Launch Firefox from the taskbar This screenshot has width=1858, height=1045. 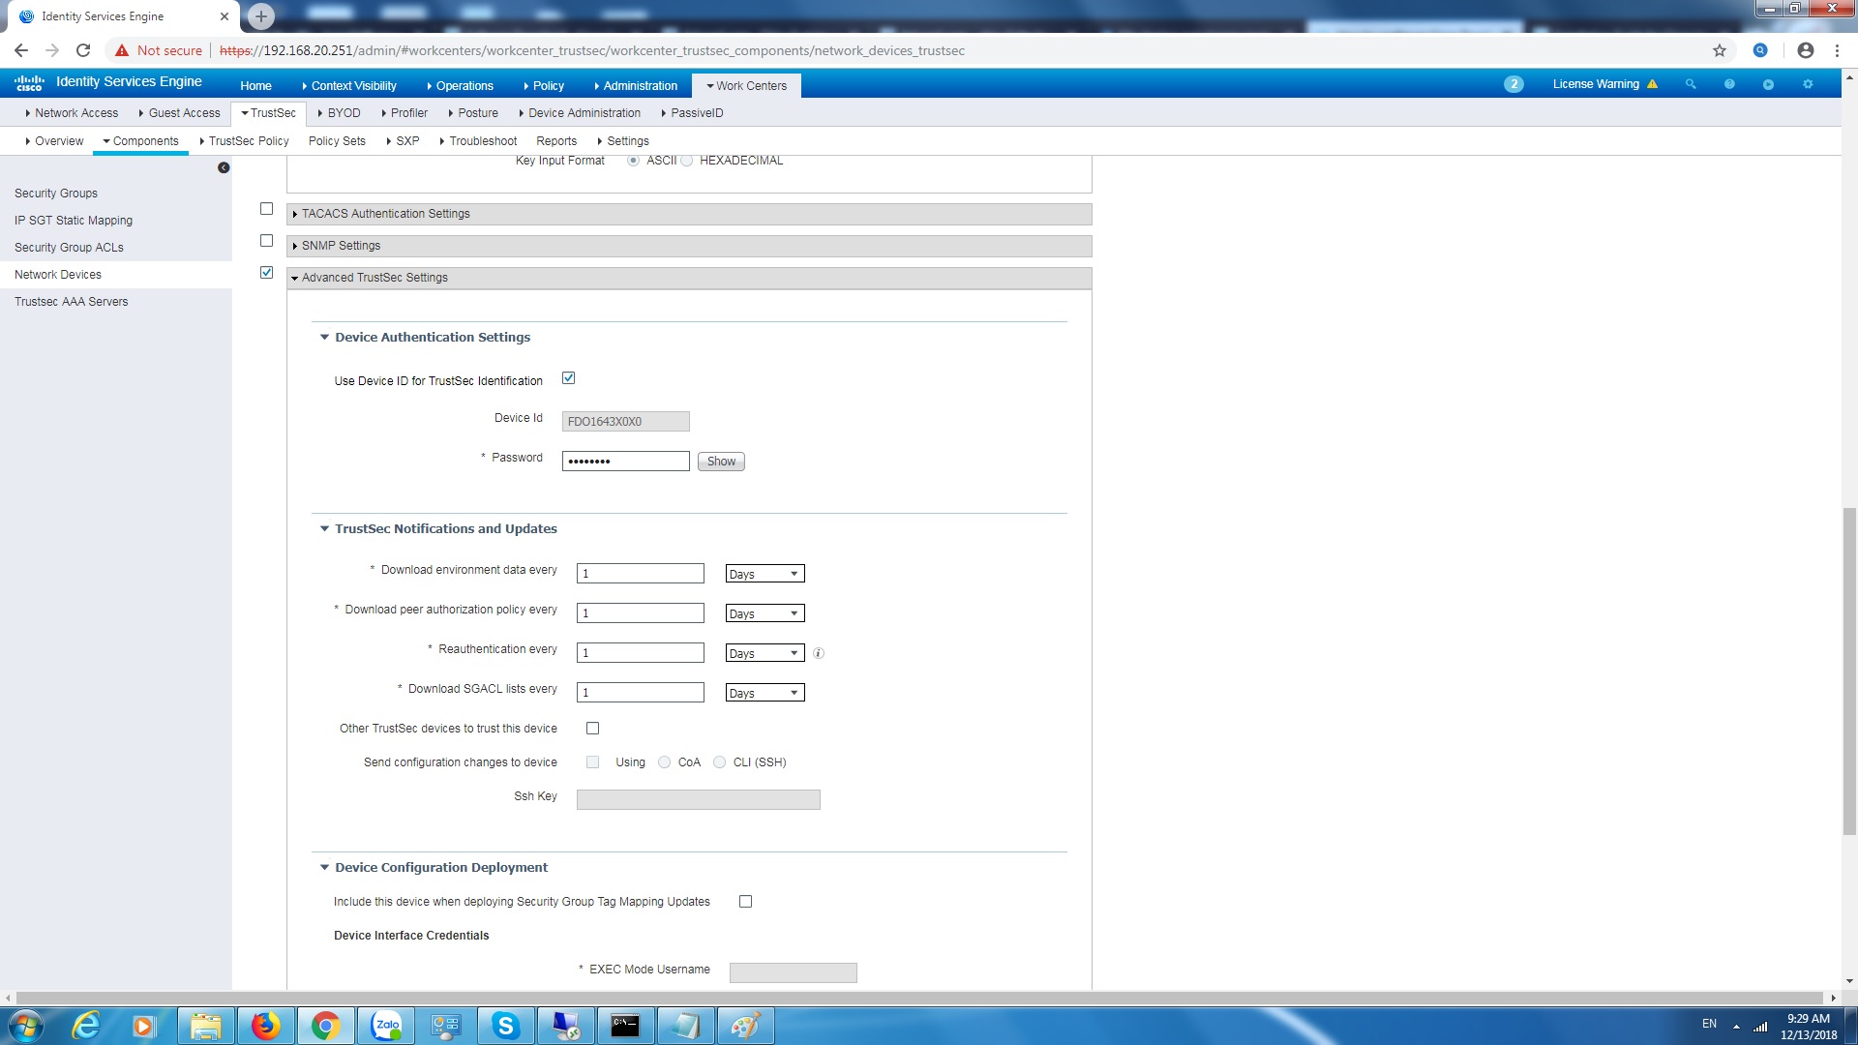[266, 1025]
